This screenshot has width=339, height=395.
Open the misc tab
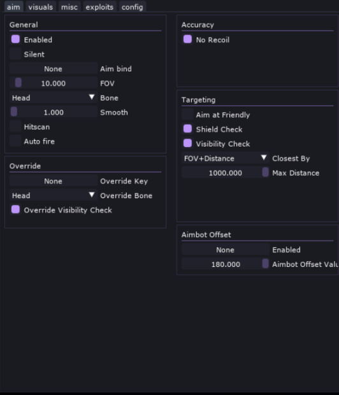(69, 7)
